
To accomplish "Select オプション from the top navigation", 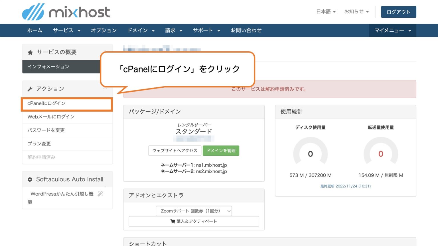I will (104, 30).
